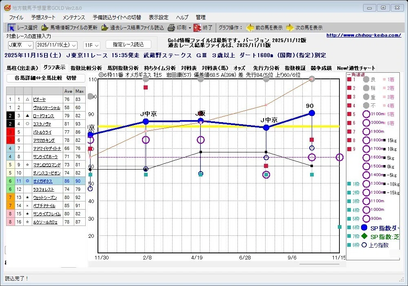Screen dimensions: 408x286
Task: Open the ヘルプ menu
Action: pyautogui.click(x=182, y=18)
